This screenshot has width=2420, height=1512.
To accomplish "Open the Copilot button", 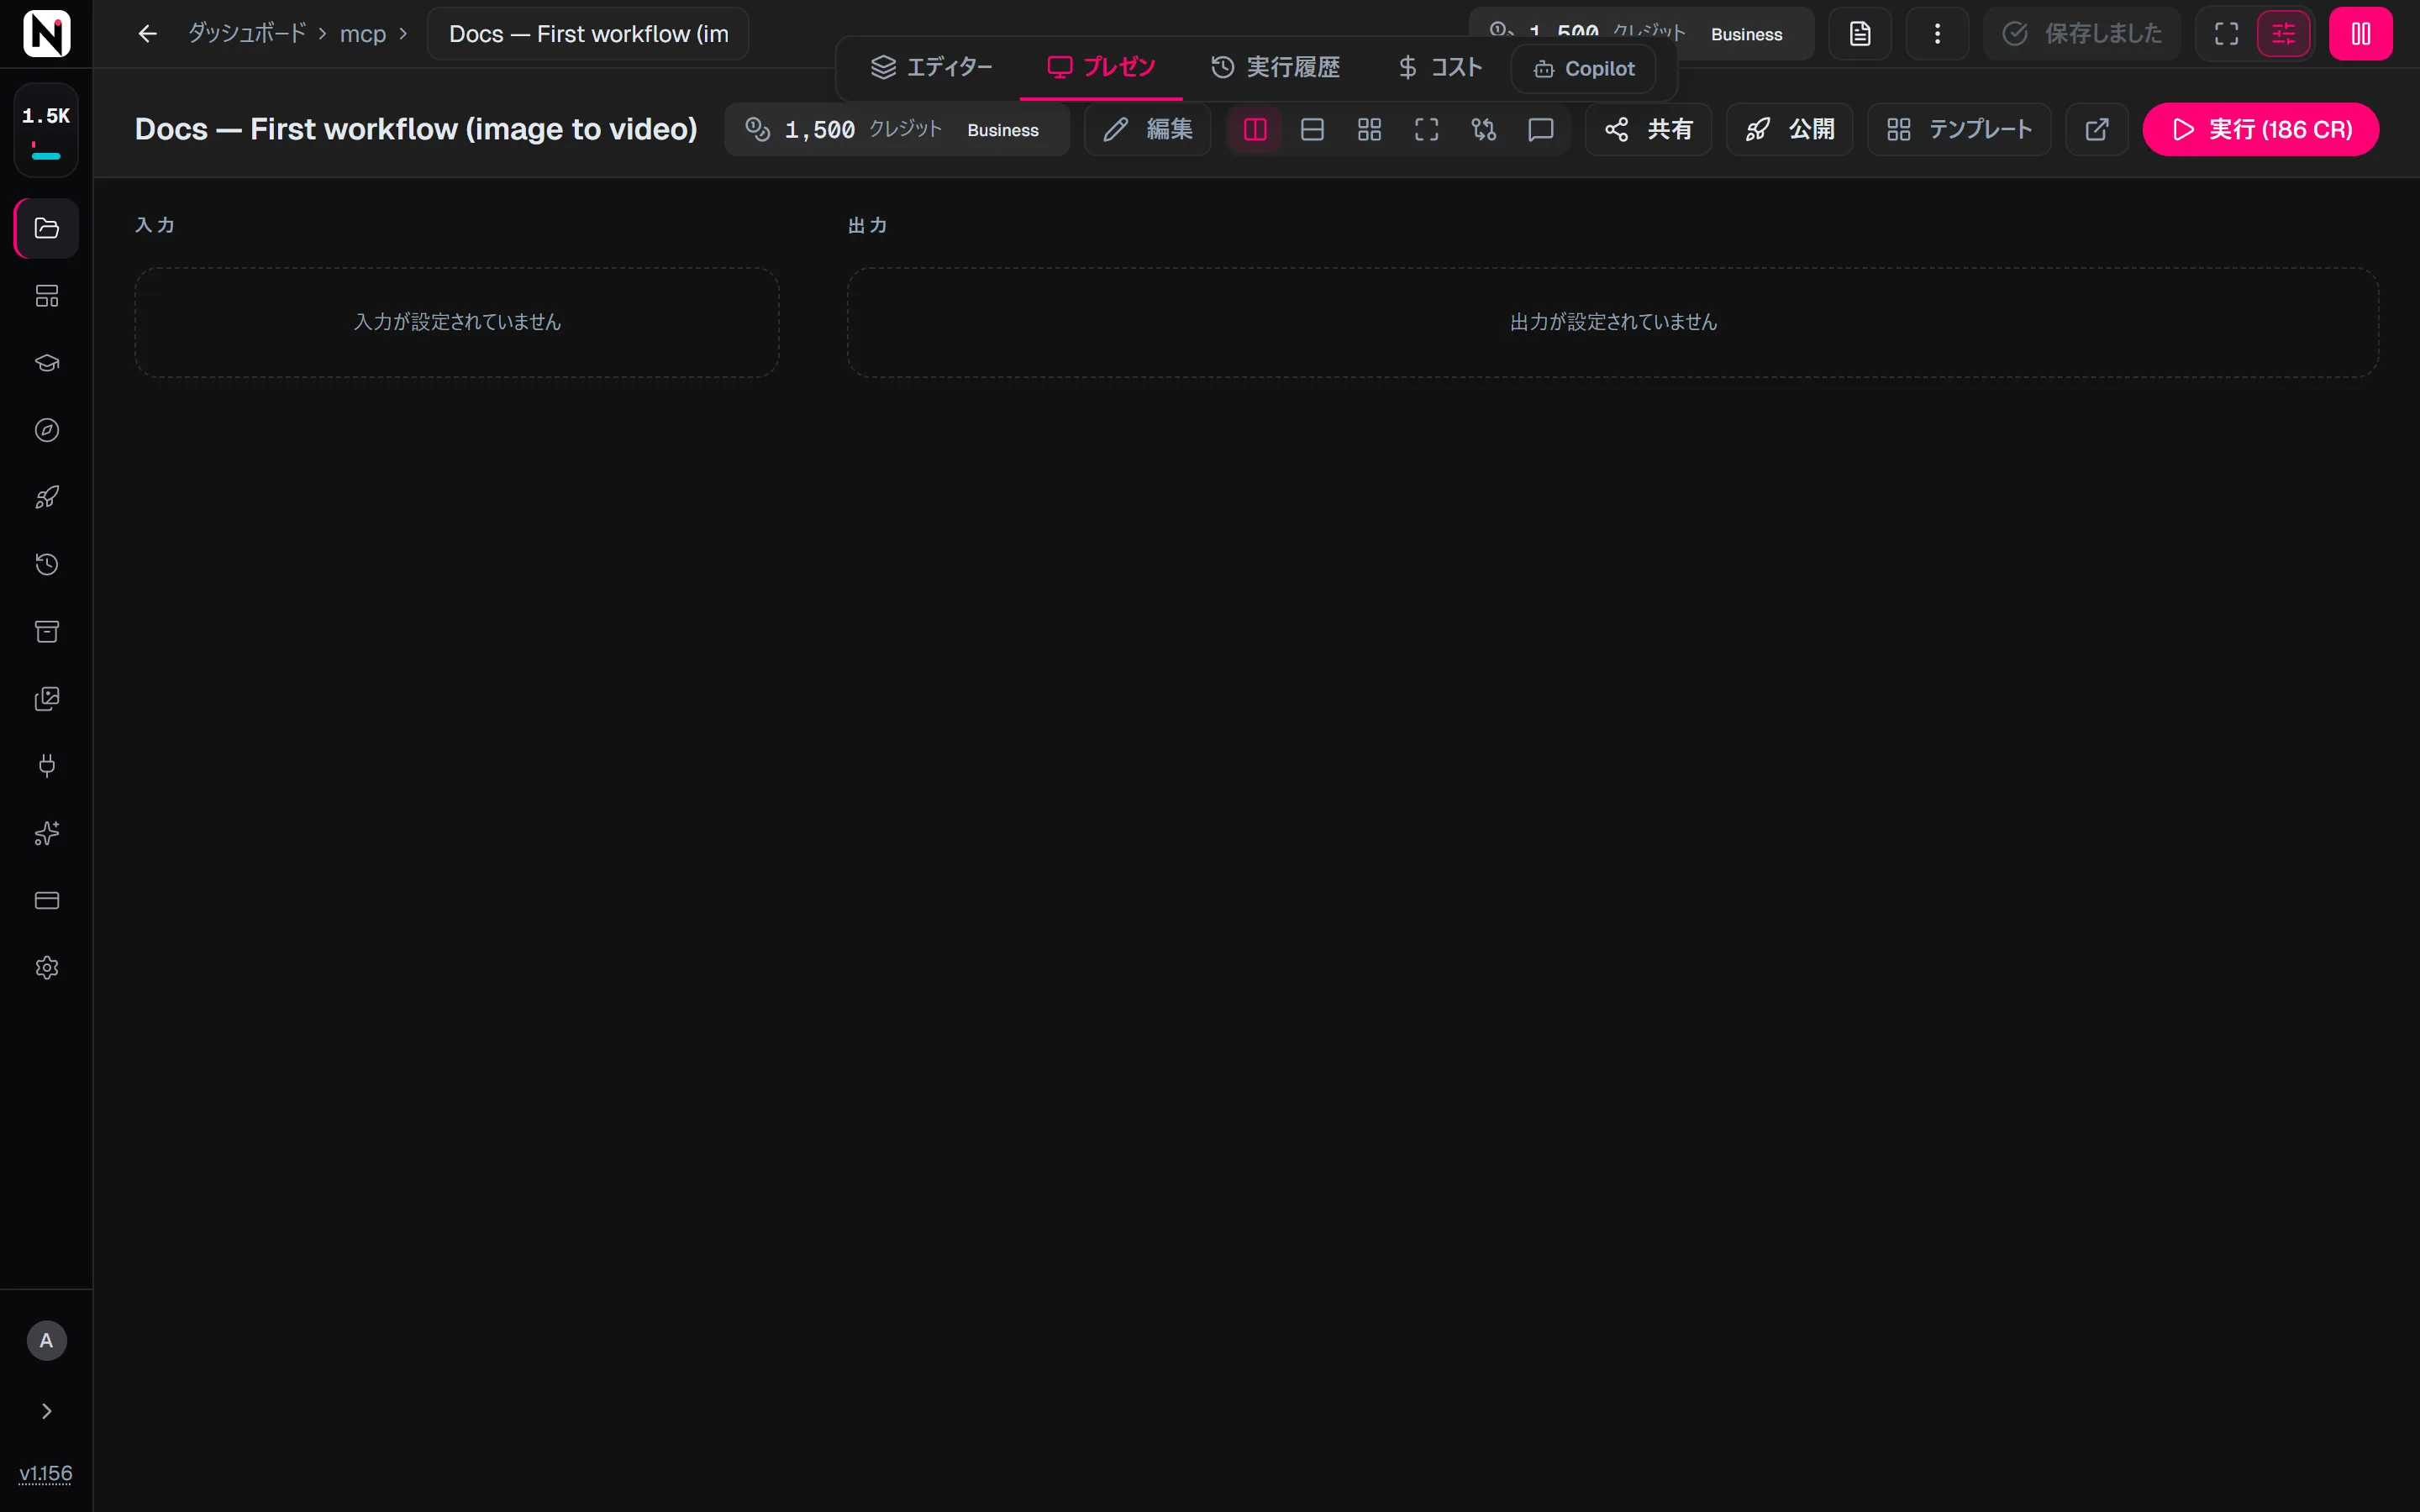I will click(1584, 69).
